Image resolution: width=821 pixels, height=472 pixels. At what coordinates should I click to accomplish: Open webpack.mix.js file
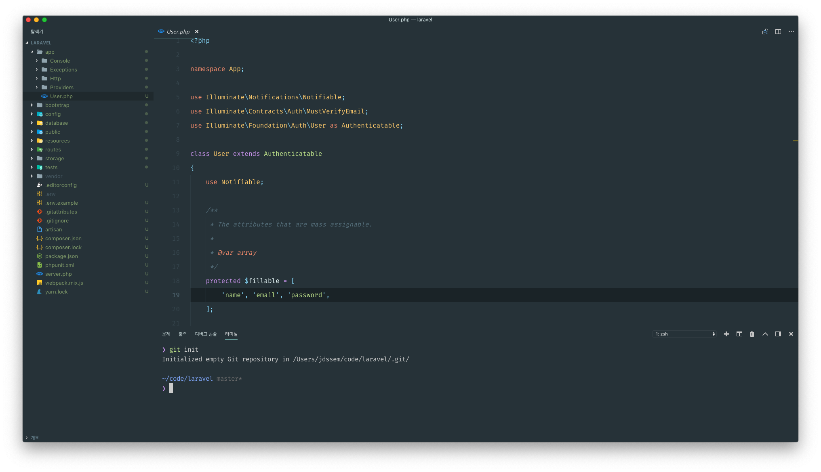(x=64, y=283)
